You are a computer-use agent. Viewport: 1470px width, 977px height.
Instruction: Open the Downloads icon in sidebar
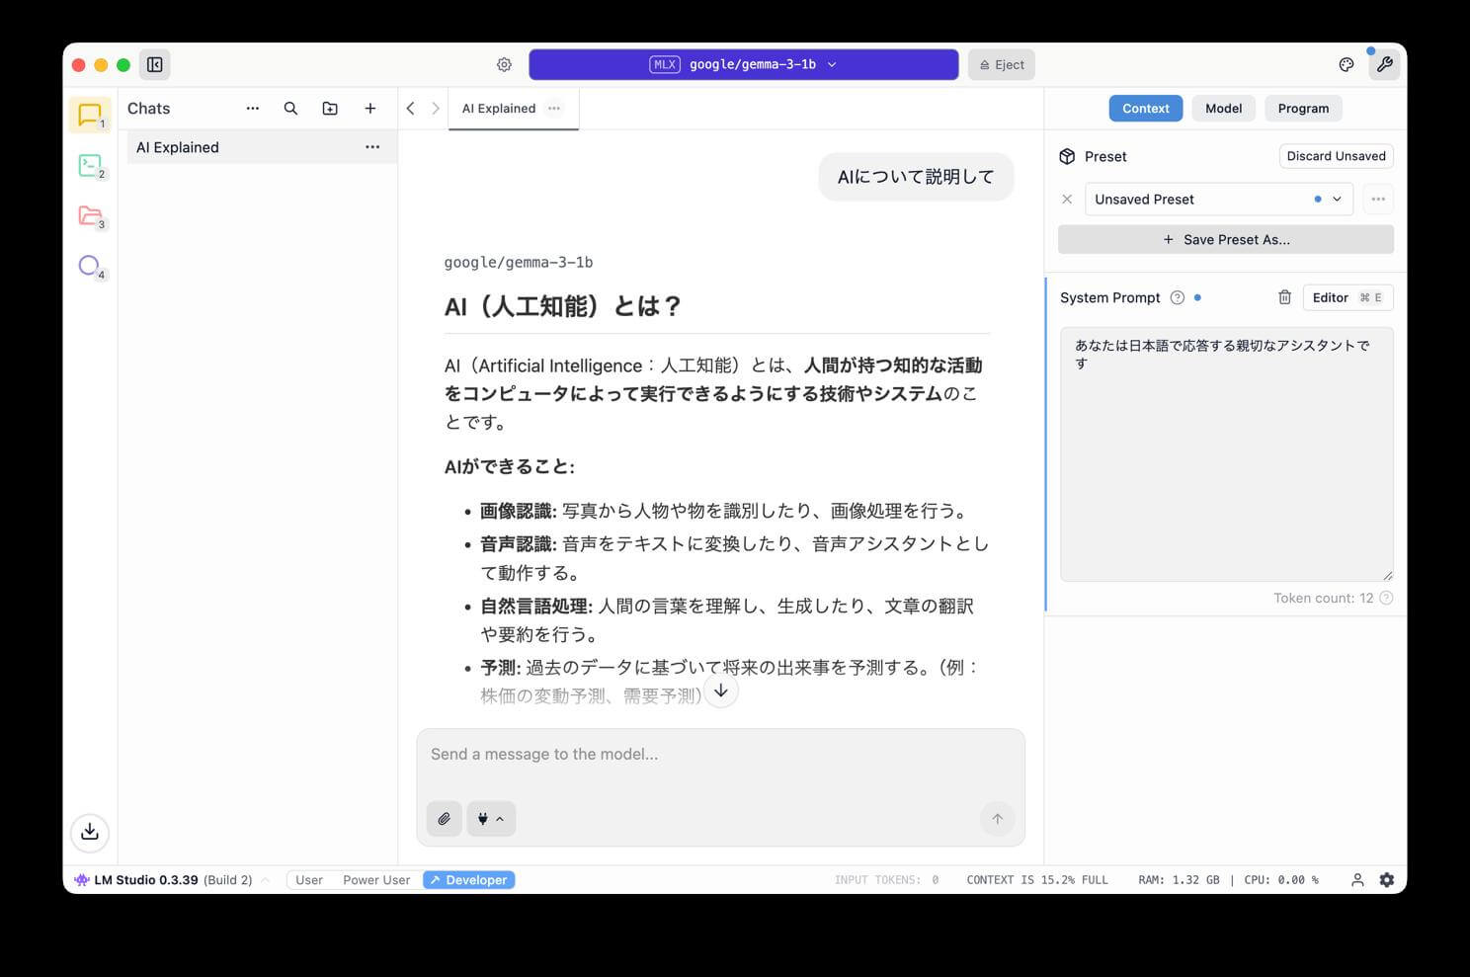pos(90,832)
